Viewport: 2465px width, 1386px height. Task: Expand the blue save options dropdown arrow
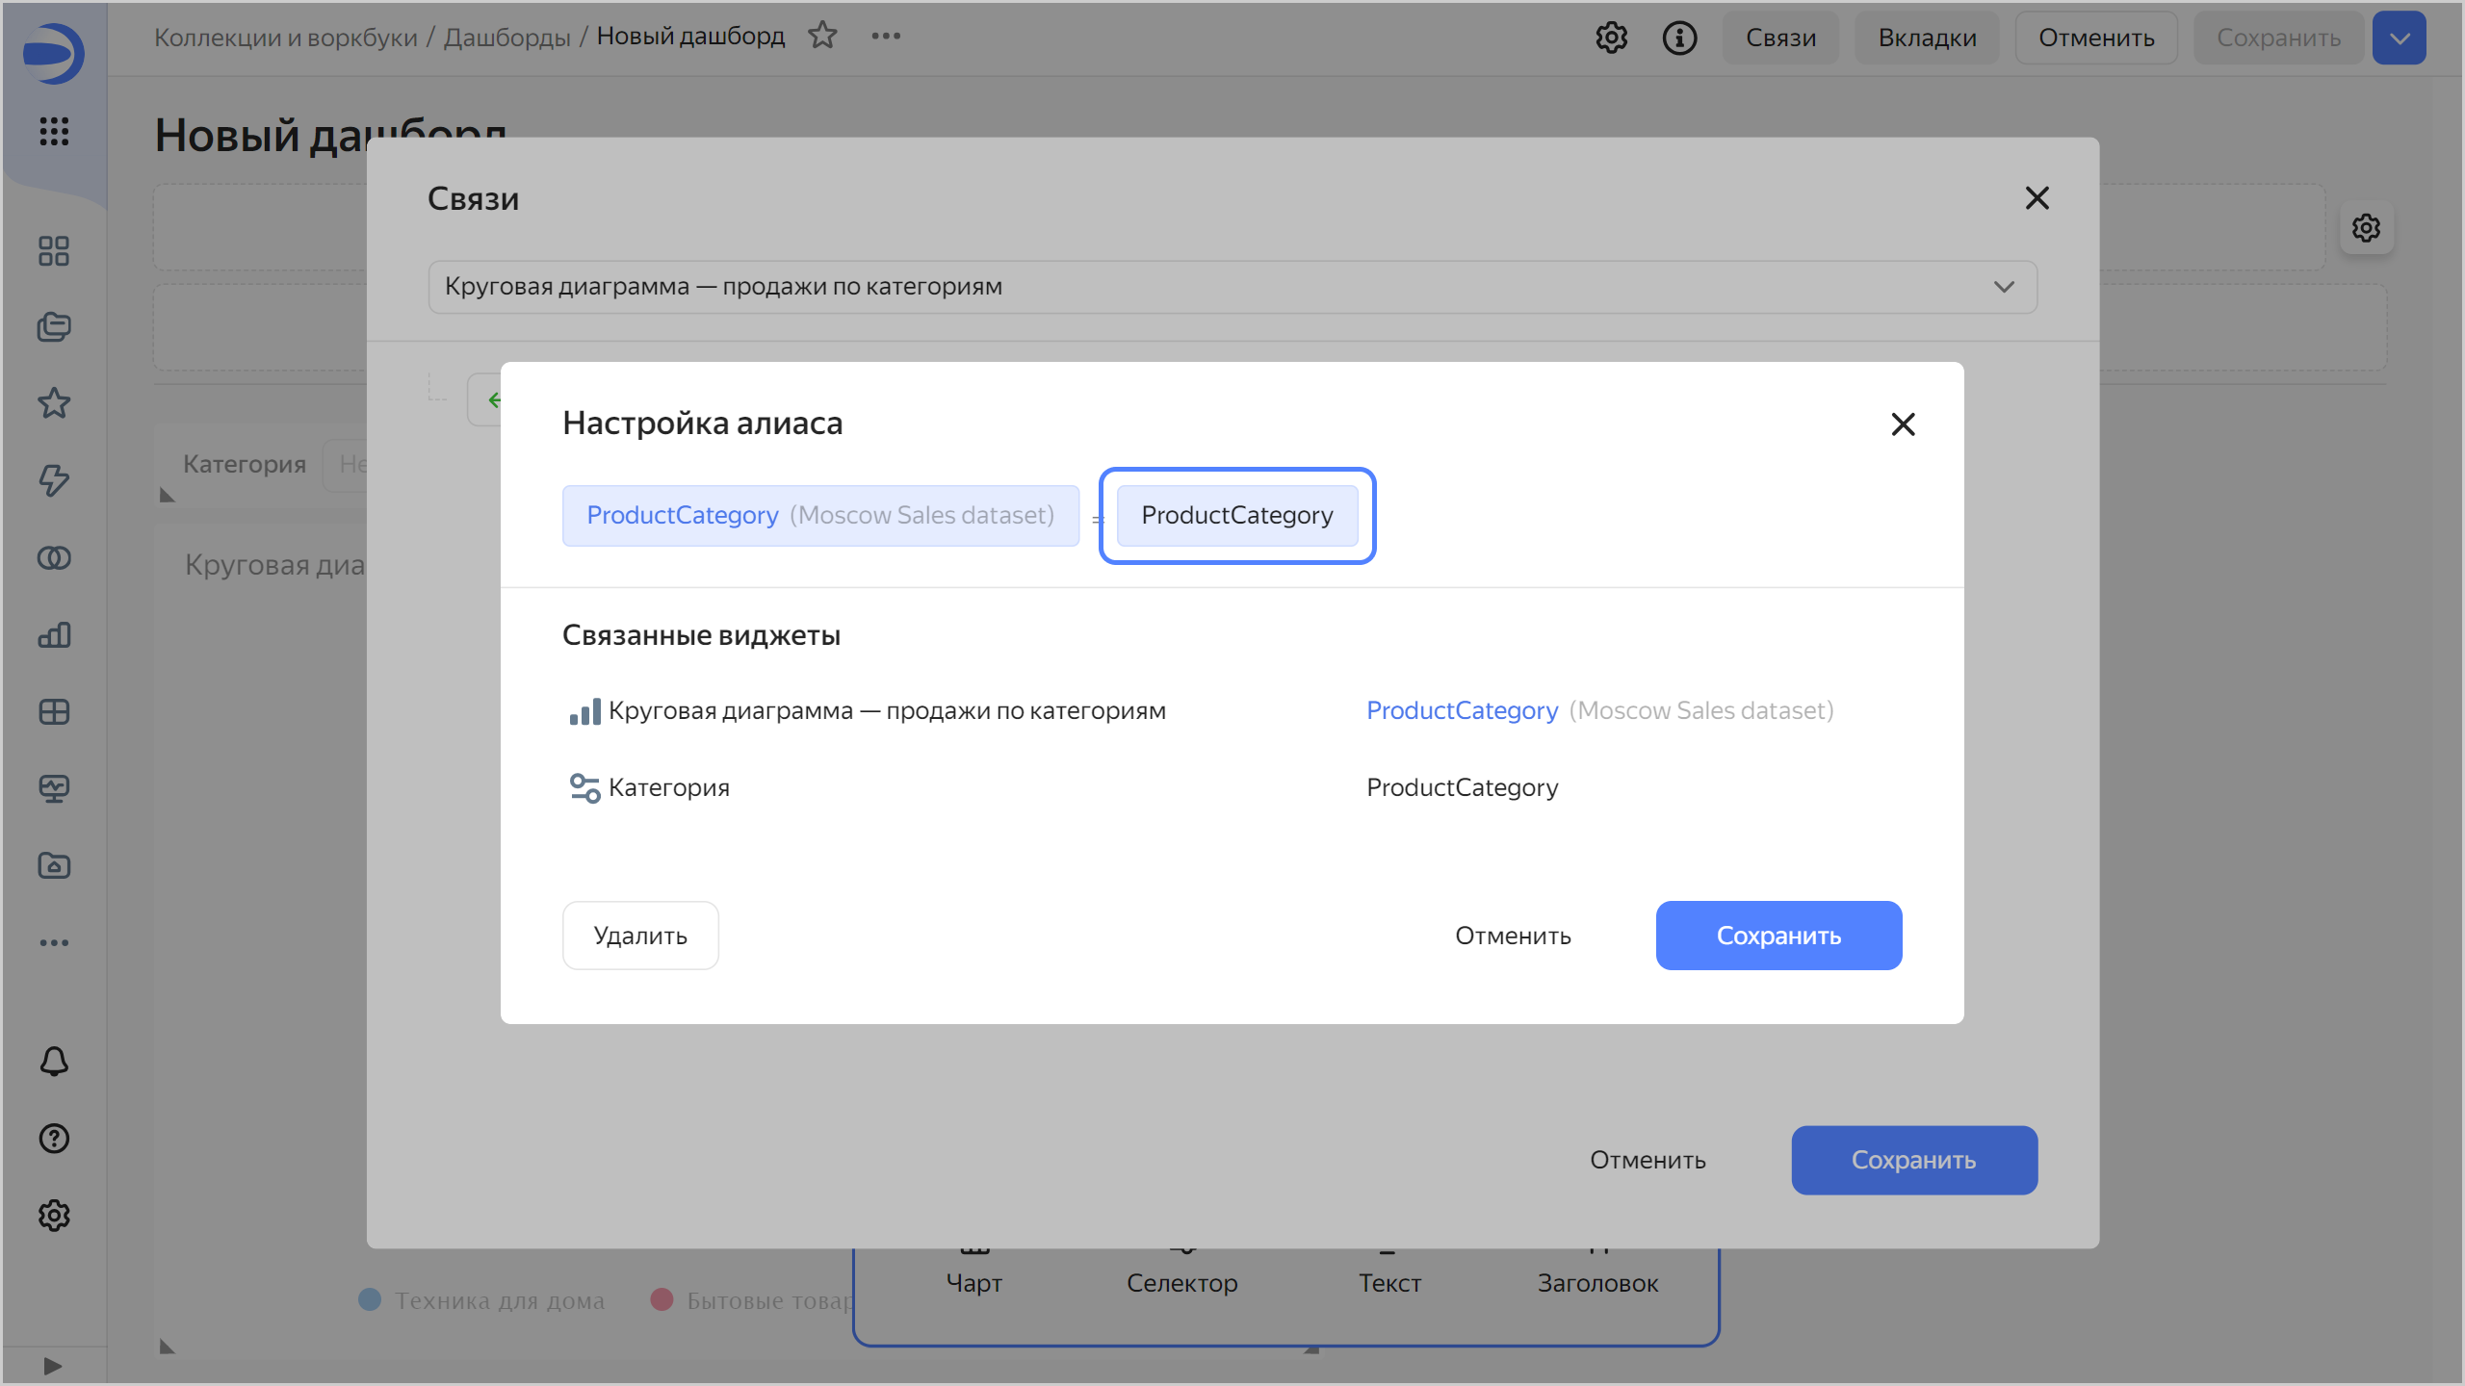[x=2400, y=38]
